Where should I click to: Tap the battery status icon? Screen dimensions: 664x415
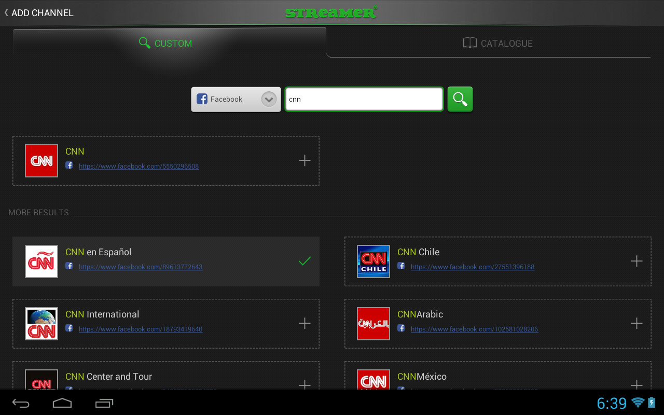pos(652,403)
